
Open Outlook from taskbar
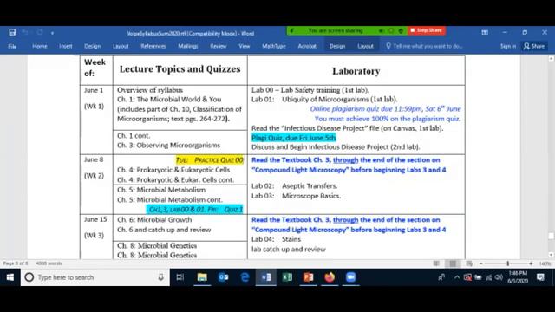pos(224,277)
